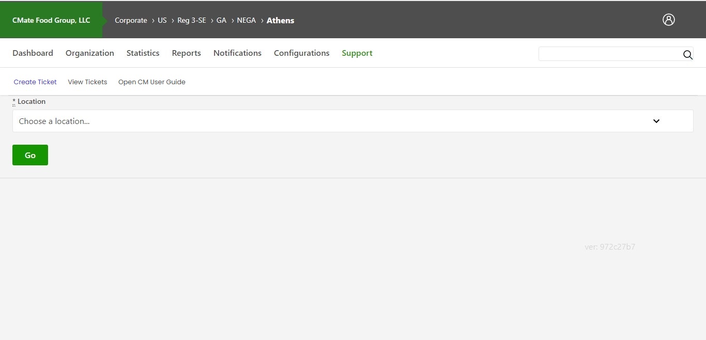Click inside the search input field
Viewport: 706px width, 340px height.
610,54
